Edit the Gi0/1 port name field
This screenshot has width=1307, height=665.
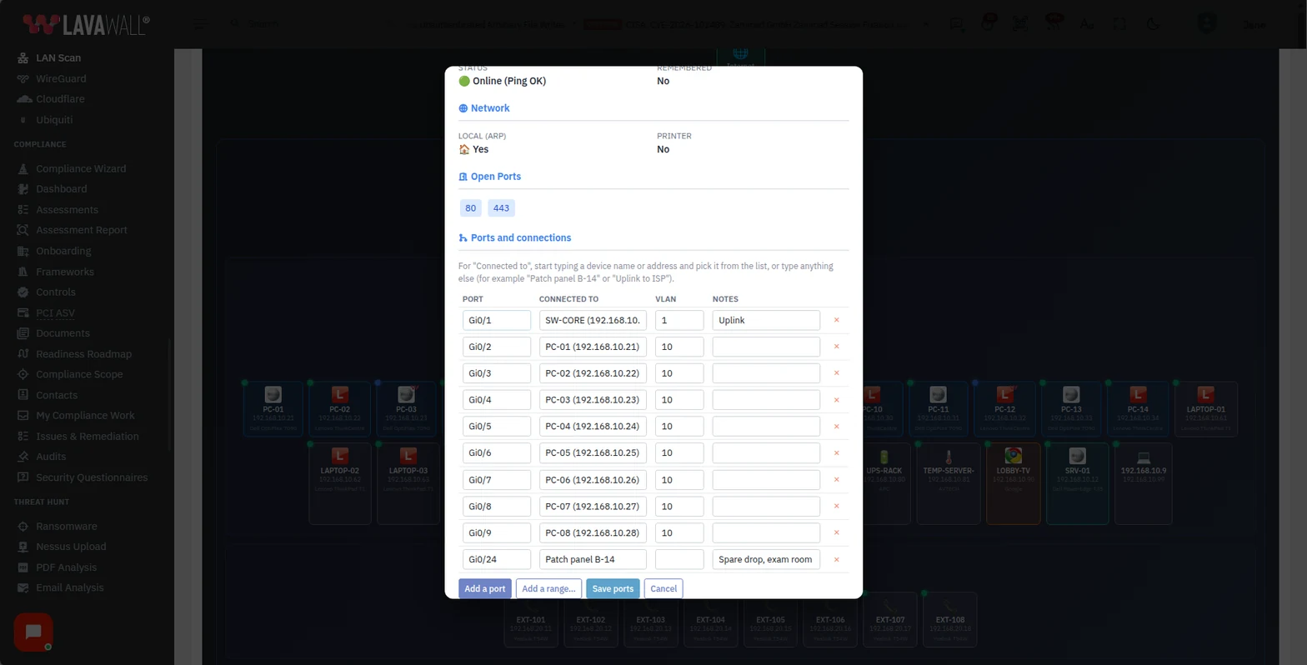(x=497, y=320)
